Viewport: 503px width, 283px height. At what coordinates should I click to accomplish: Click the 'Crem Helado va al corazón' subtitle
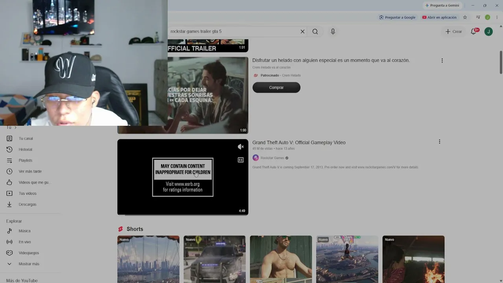[x=272, y=68]
